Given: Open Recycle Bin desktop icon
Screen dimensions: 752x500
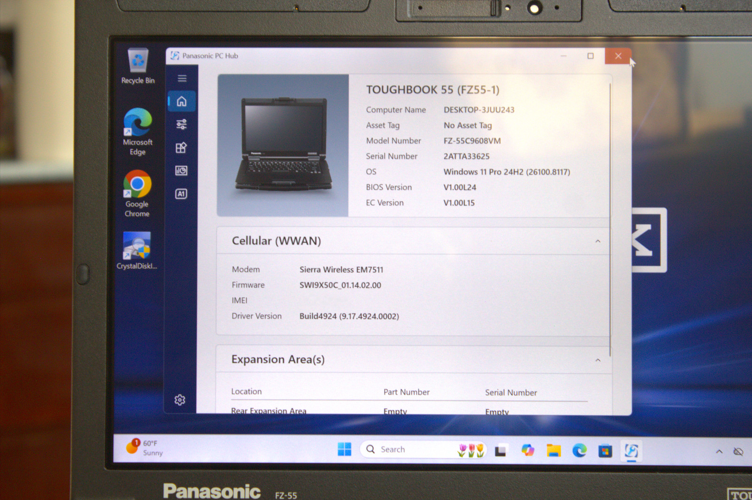Looking at the screenshot, I should click(x=138, y=66).
